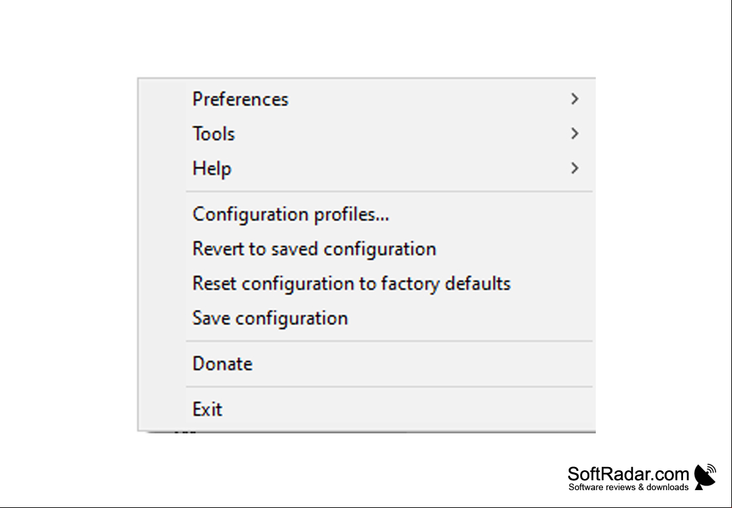
Task: Open the SoftRadar.com watermark link
Action: pyautogui.click(x=628, y=474)
